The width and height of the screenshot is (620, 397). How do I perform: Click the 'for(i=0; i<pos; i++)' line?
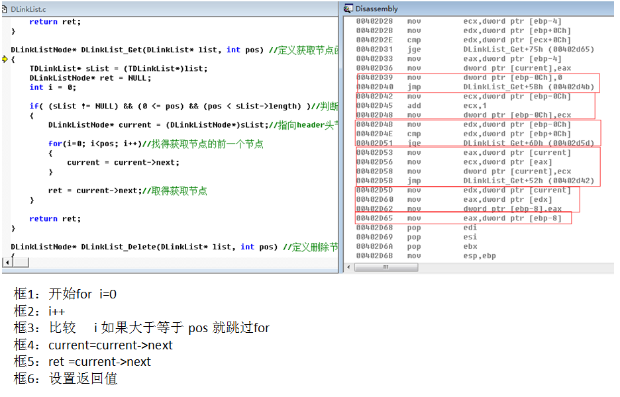pyautogui.click(x=156, y=144)
